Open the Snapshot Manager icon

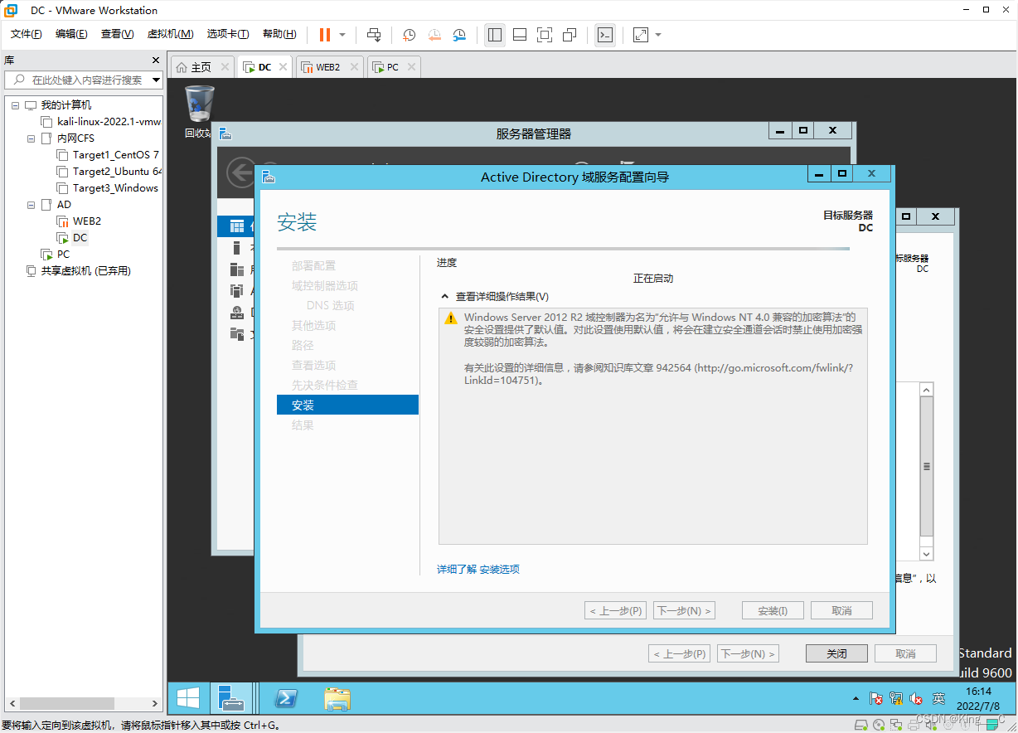[459, 35]
